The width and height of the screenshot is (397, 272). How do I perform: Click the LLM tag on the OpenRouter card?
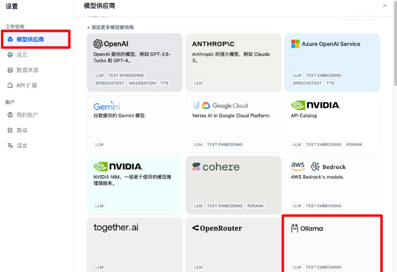click(x=198, y=267)
